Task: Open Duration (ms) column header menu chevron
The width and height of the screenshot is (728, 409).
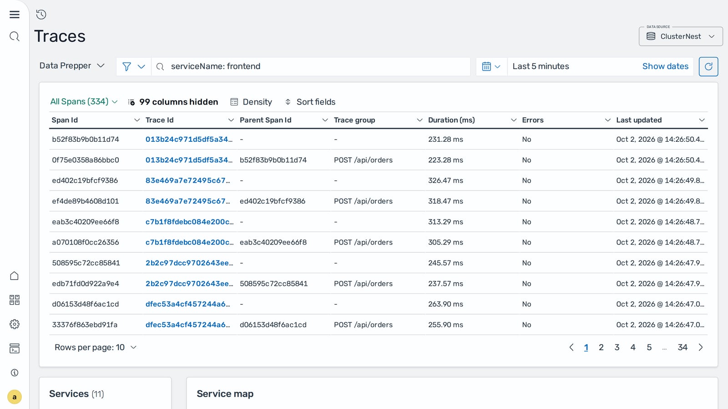Action: [x=514, y=120]
